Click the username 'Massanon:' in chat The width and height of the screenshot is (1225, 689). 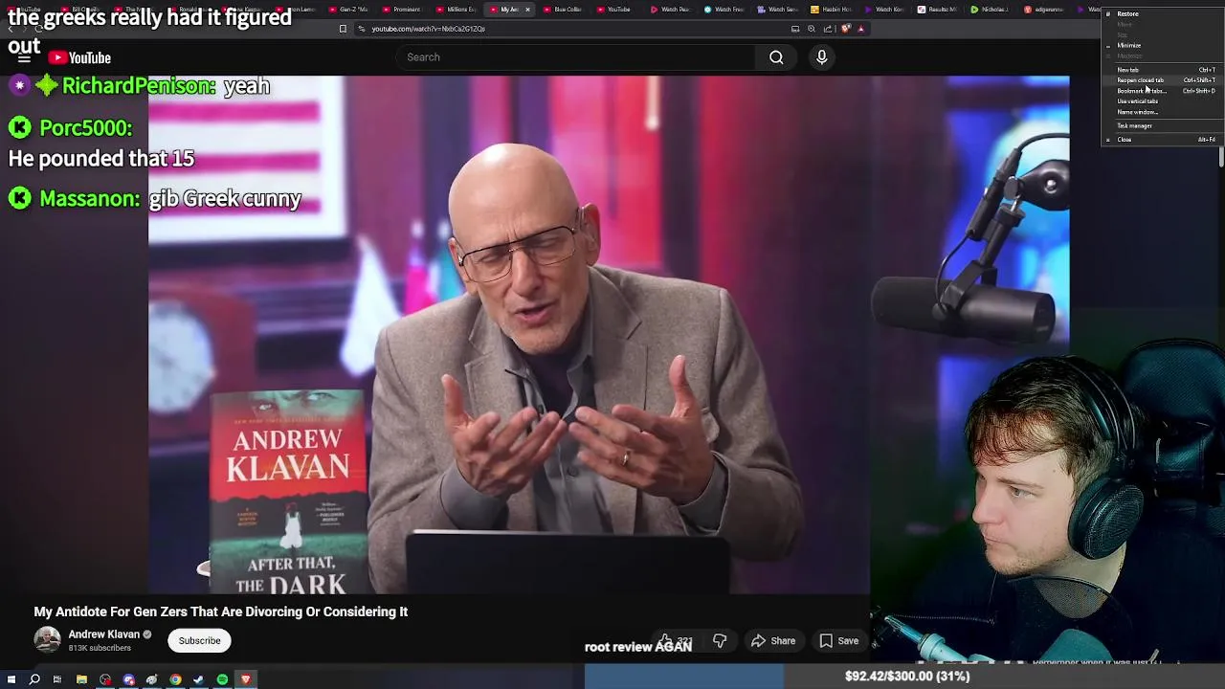coord(90,198)
